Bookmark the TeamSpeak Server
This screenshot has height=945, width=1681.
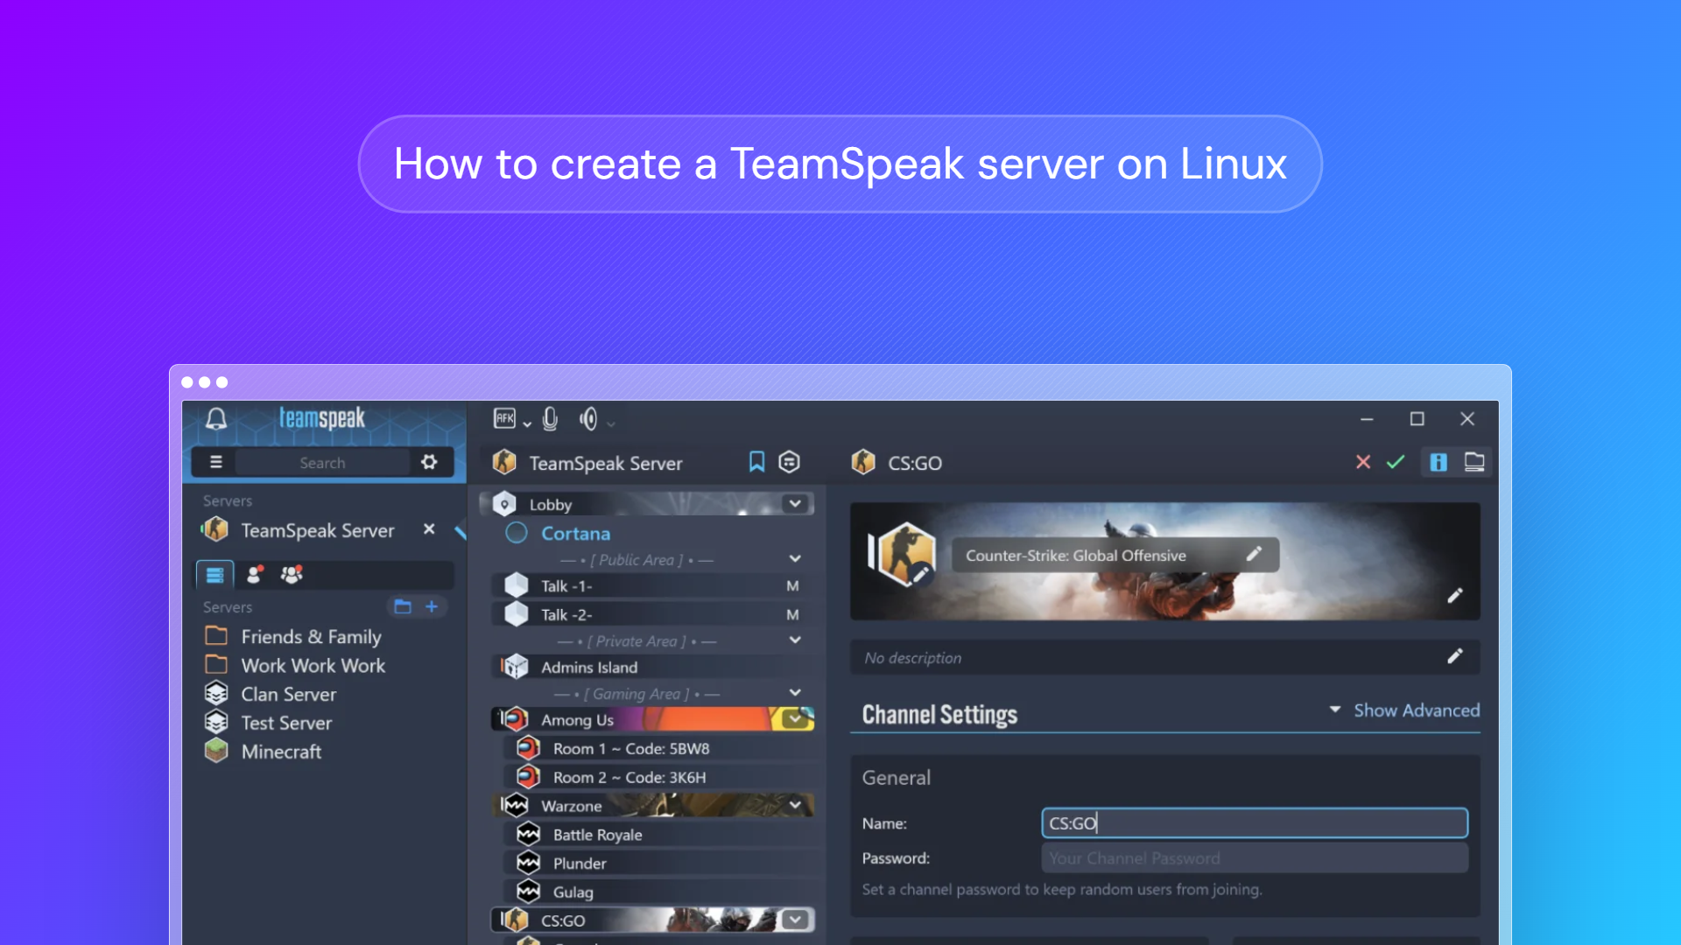tap(756, 462)
